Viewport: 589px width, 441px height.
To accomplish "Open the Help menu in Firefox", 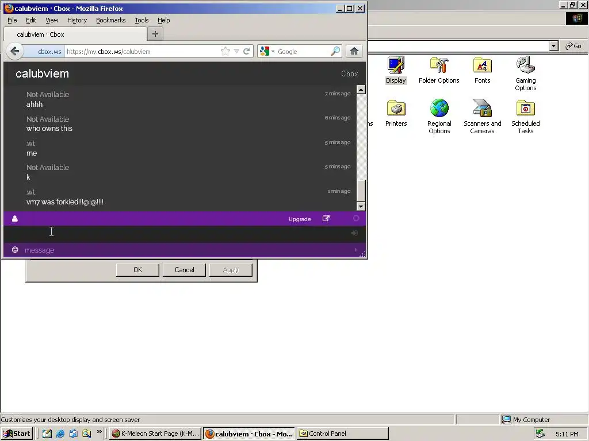I will pos(163,20).
